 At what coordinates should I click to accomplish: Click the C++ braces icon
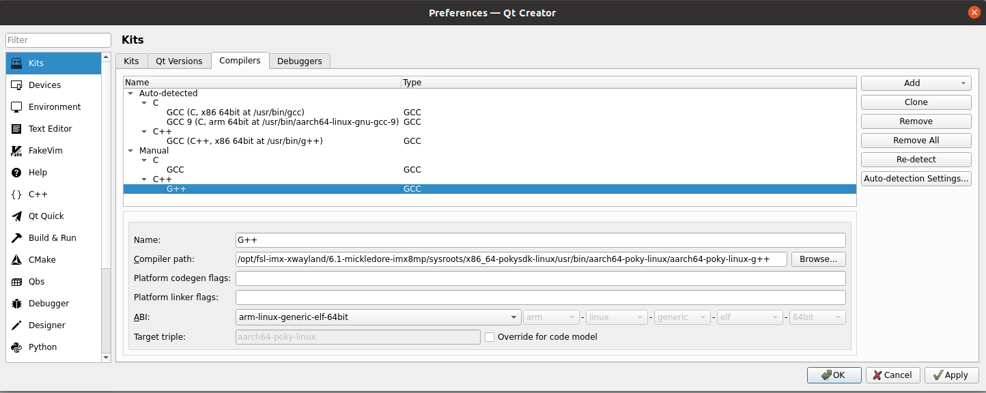click(x=16, y=194)
